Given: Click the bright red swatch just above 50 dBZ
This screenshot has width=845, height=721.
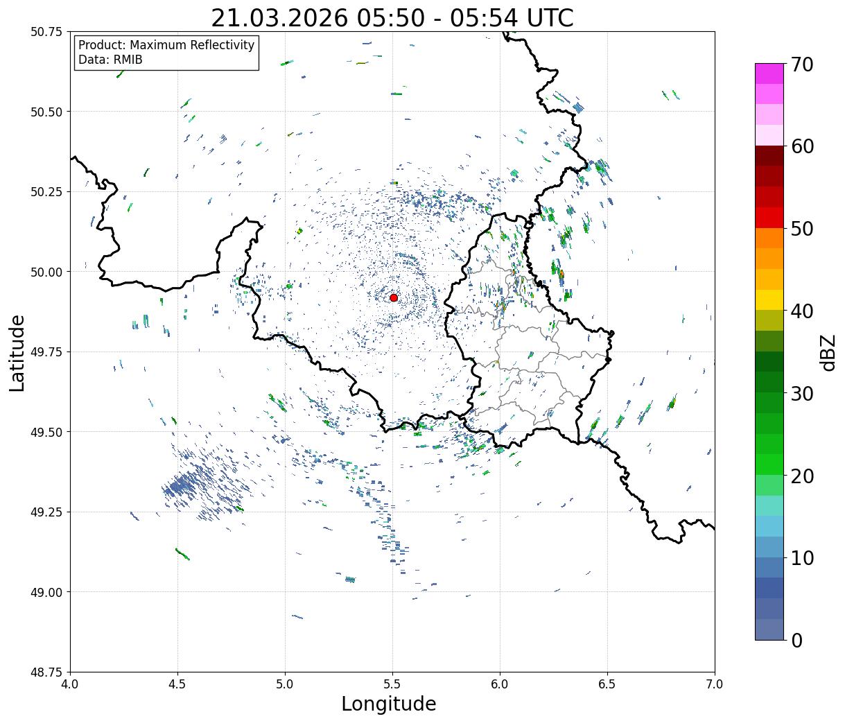Looking at the screenshot, I should tap(769, 218).
